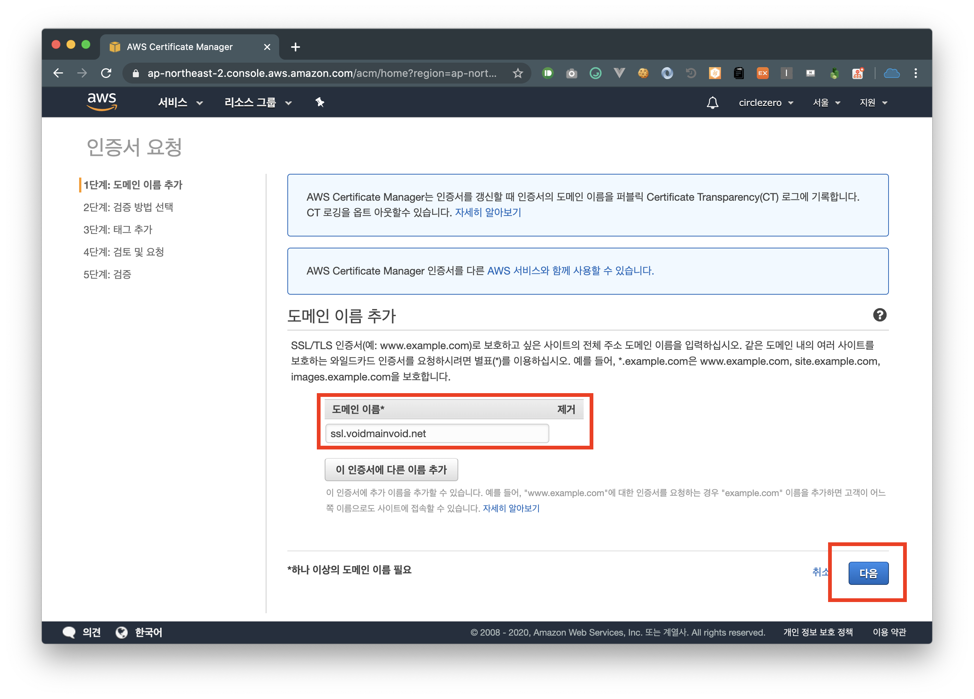Click the feedback speech bubble icon

tap(69, 632)
